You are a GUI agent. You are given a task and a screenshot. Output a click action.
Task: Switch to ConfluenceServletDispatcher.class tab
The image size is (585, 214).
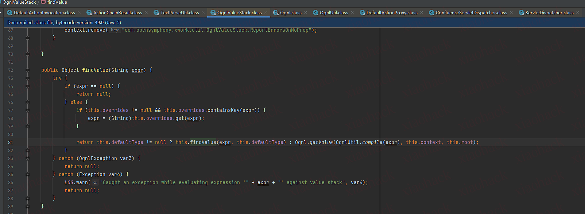click(472, 12)
